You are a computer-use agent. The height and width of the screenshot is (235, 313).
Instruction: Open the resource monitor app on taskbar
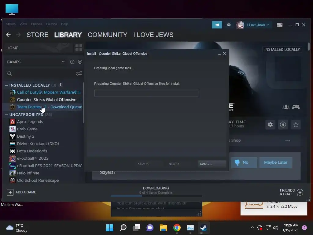[190, 228]
